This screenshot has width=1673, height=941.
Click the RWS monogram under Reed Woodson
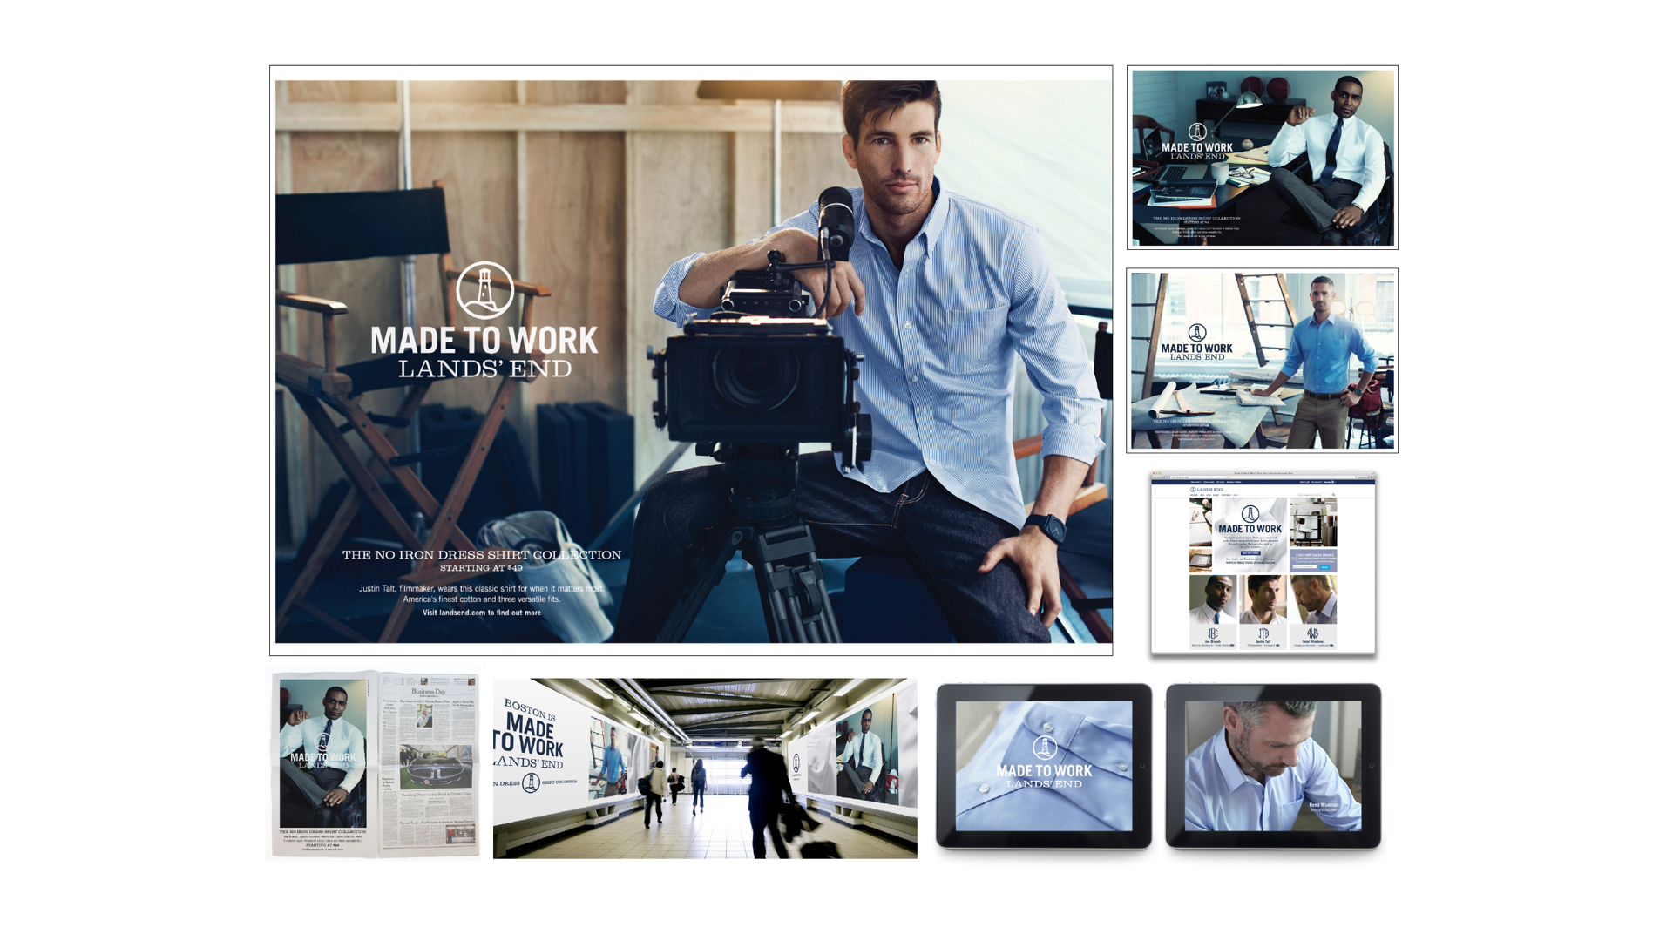[1313, 633]
